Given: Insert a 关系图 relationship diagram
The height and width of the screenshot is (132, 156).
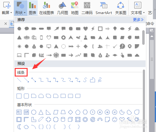Looking at the screenshot, I should pyautogui.click(x=121, y=8).
